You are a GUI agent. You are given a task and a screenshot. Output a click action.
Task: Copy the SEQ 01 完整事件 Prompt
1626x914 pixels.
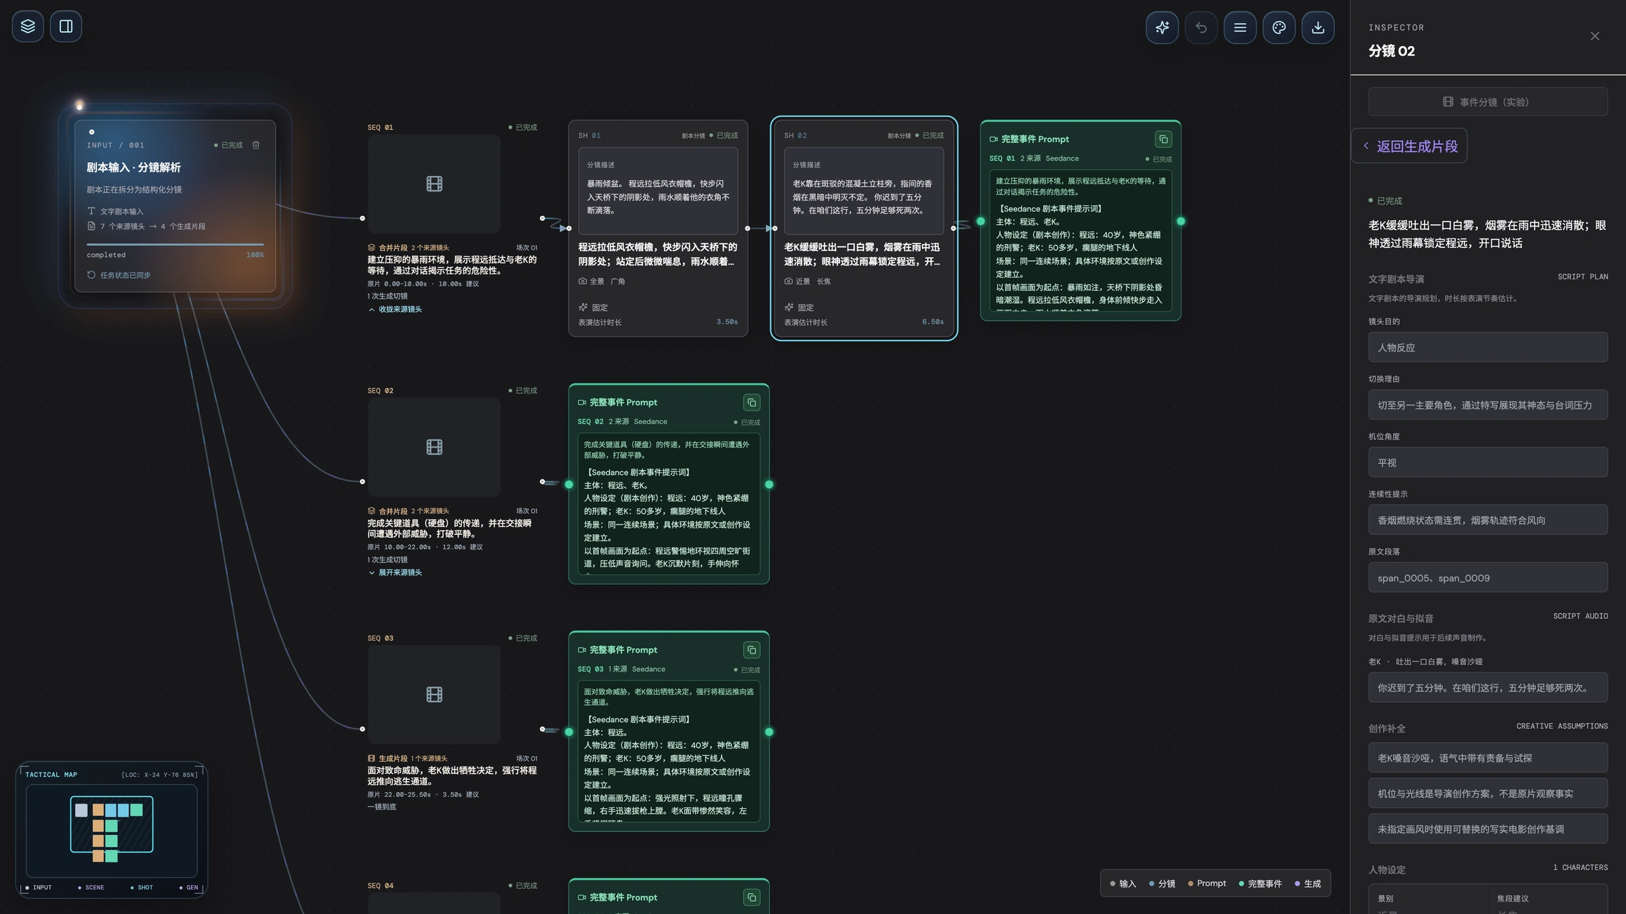click(x=1163, y=139)
